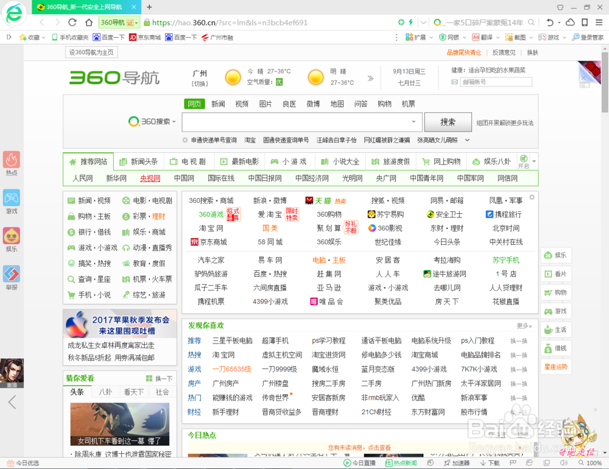The width and height of the screenshot is (609, 469).
Task: Click the undo arrow in toolbar
Action: (549, 23)
